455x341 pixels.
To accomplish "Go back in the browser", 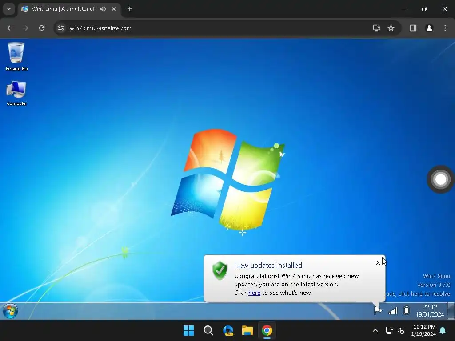I will 10,28.
